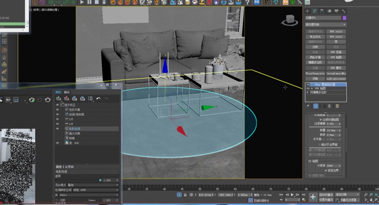Click the pin stack icon
Viewport: 379px width, 205px height.
[308, 106]
